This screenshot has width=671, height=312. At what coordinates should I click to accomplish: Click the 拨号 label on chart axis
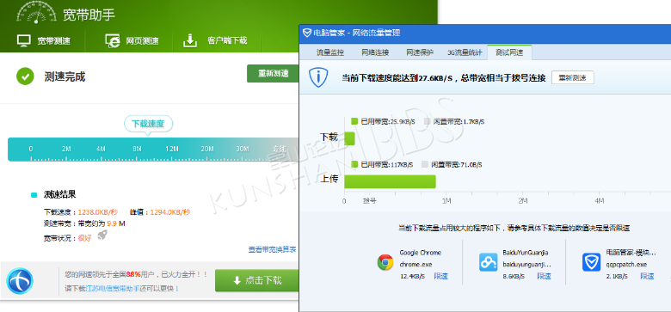tap(369, 200)
